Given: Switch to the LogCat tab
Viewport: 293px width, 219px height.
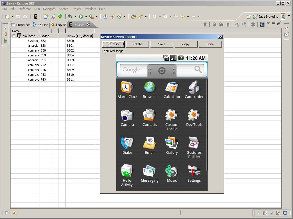Looking at the screenshot, I should pyautogui.click(x=59, y=24).
